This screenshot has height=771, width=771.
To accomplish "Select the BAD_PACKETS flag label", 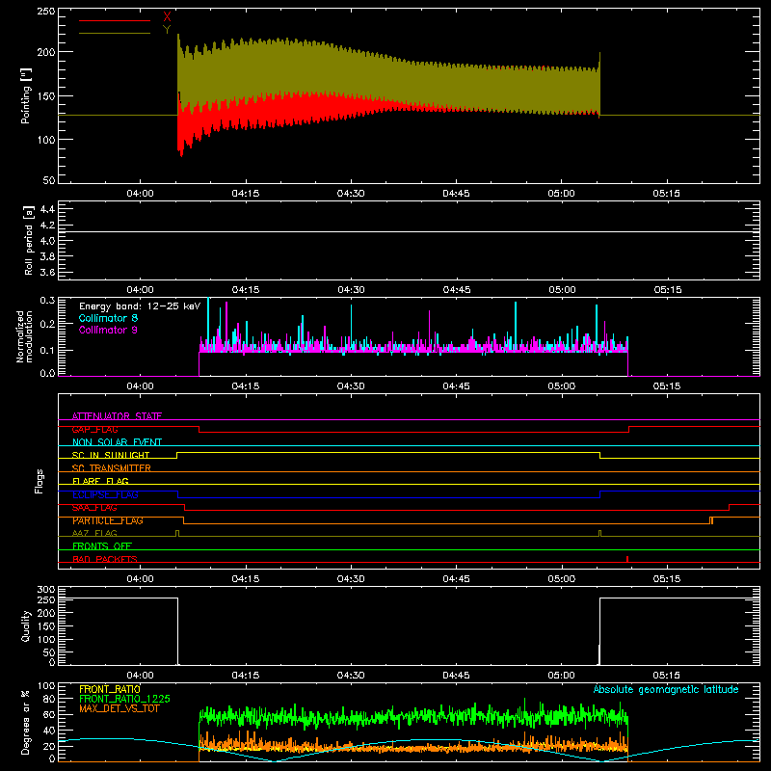I will coord(105,559).
